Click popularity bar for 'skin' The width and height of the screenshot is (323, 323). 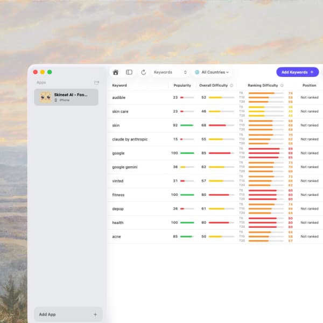(x=187, y=125)
